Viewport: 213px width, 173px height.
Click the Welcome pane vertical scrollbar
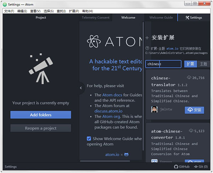point(143,86)
